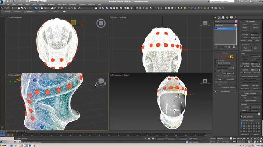
Task: Open Configure Modifier Sets icon
Action: [x=234, y=47]
